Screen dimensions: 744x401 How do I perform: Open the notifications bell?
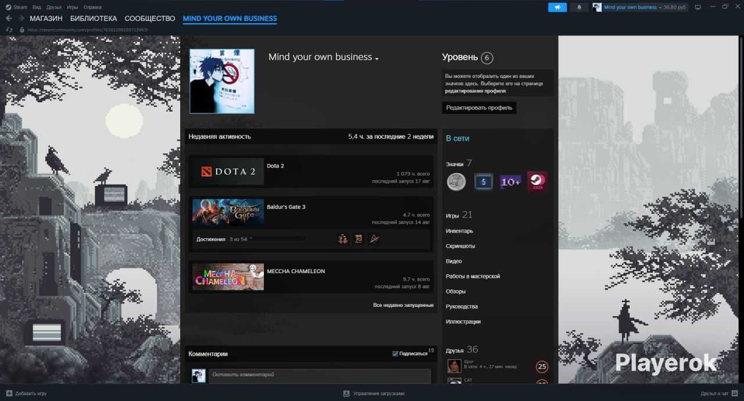pos(579,7)
